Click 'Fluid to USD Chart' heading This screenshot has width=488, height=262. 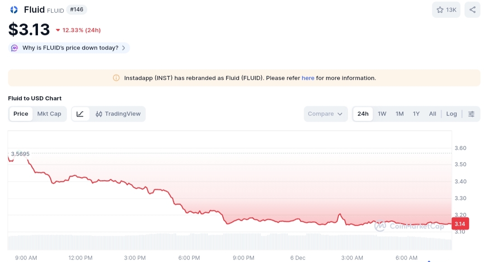34,98
